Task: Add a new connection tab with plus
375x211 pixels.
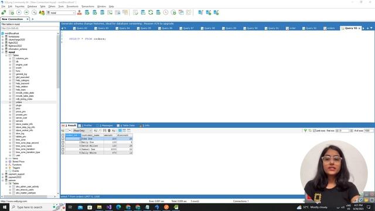Action: point(33,19)
